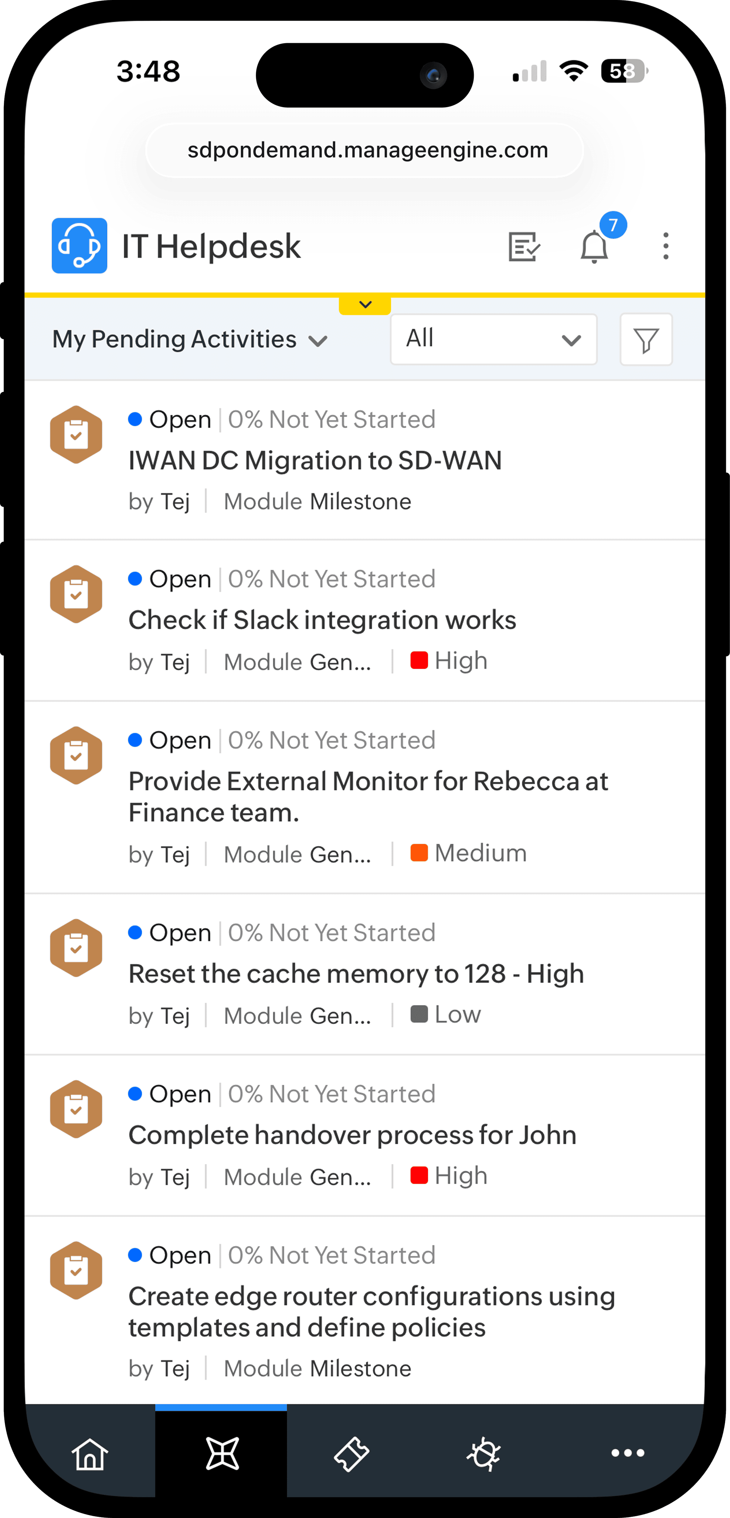Image resolution: width=730 pixels, height=1518 pixels.
Task: Go to the Home tab
Action: [90, 1454]
